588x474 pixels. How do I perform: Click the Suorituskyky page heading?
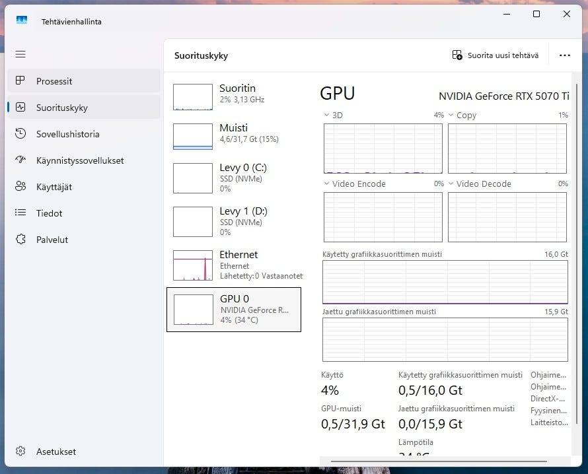point(201,56)
